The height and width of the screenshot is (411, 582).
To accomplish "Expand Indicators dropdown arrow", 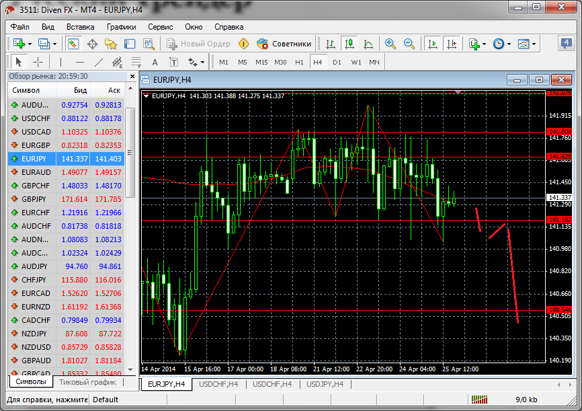I will 485,44.
